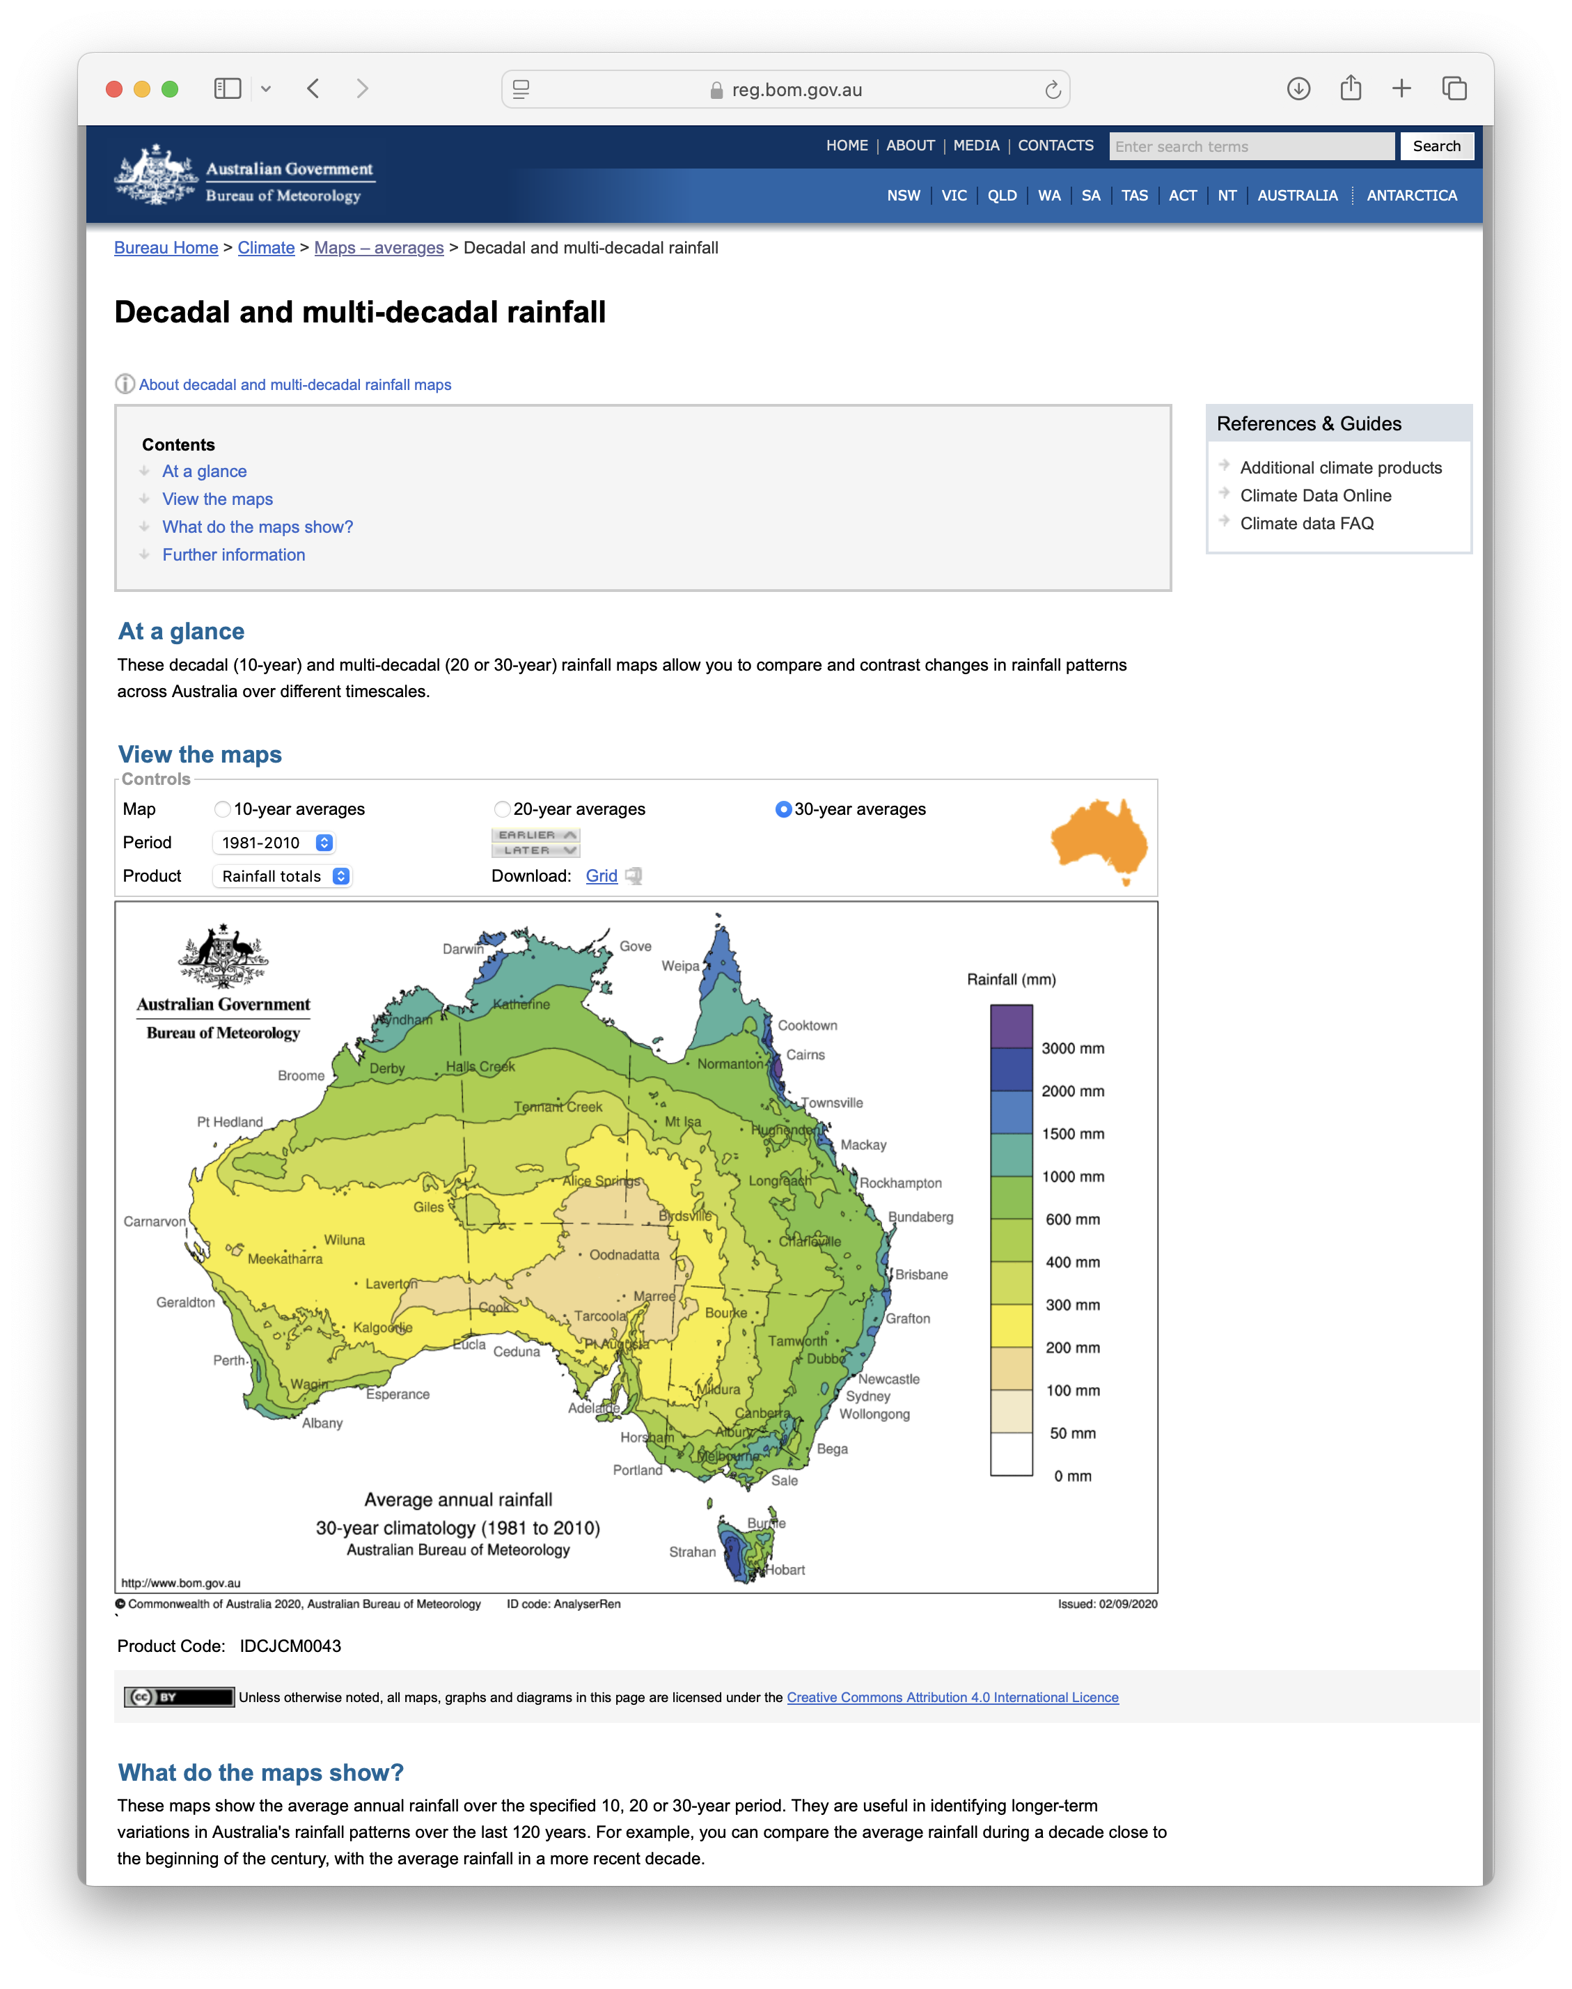Open the sidebar options chevron
This screenshot has height=1989, width=1572.
[x=266, y=89]
